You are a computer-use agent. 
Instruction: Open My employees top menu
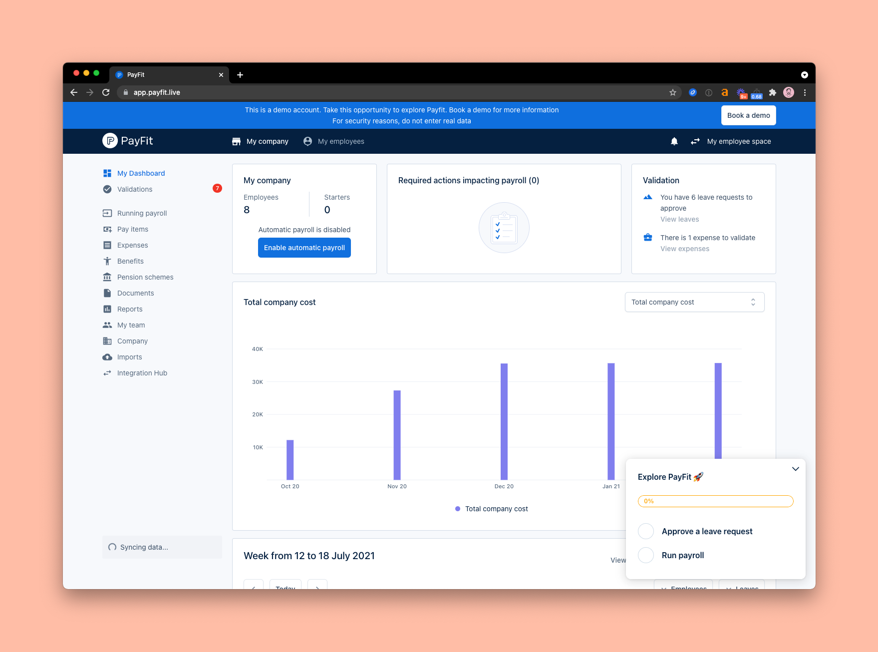[x=333, y=141]
